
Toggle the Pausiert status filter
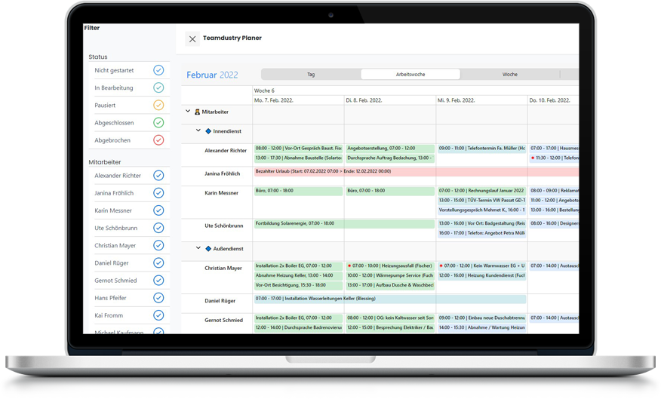click(x=158, y=106)
